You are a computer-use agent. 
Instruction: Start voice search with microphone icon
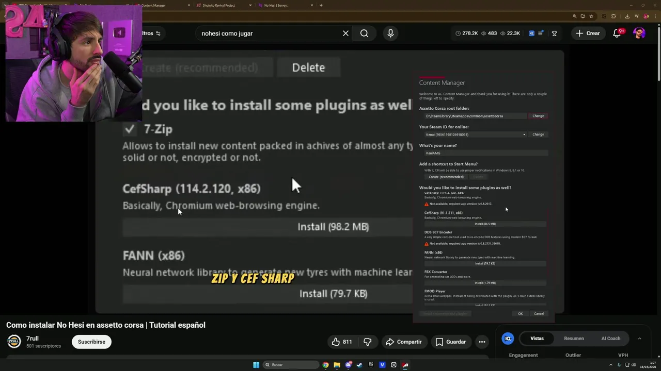(x=390, y=33)
